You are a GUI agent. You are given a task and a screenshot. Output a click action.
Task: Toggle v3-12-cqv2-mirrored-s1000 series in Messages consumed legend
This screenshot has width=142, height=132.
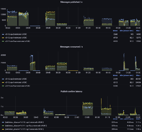16,79
